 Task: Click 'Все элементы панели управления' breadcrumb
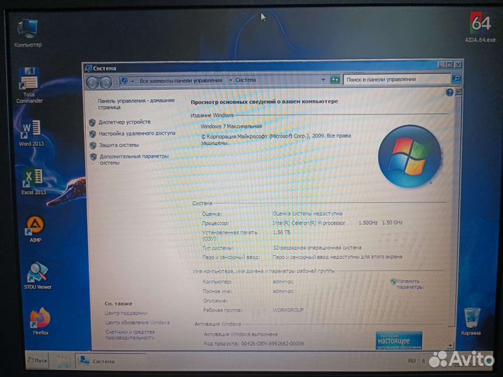click(x=181, y=80)
